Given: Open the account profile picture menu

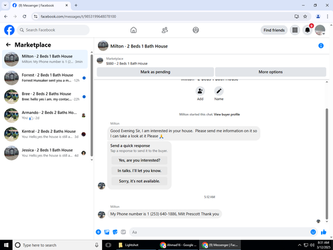Looking at the screenshot, I should click(x=320, y=30).
